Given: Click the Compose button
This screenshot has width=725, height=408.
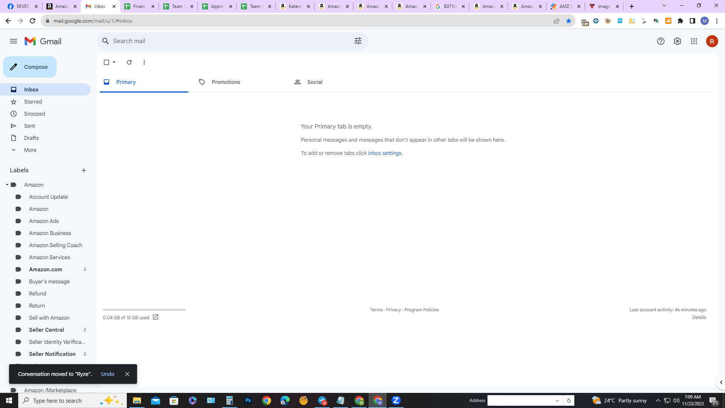Looking at the screenshot, I should tap(30, 67).
